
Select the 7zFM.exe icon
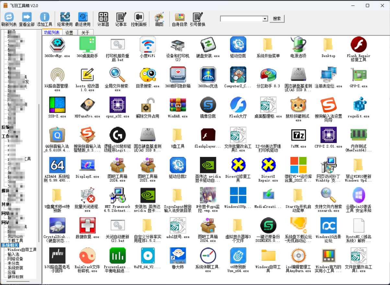coord(298,135)
